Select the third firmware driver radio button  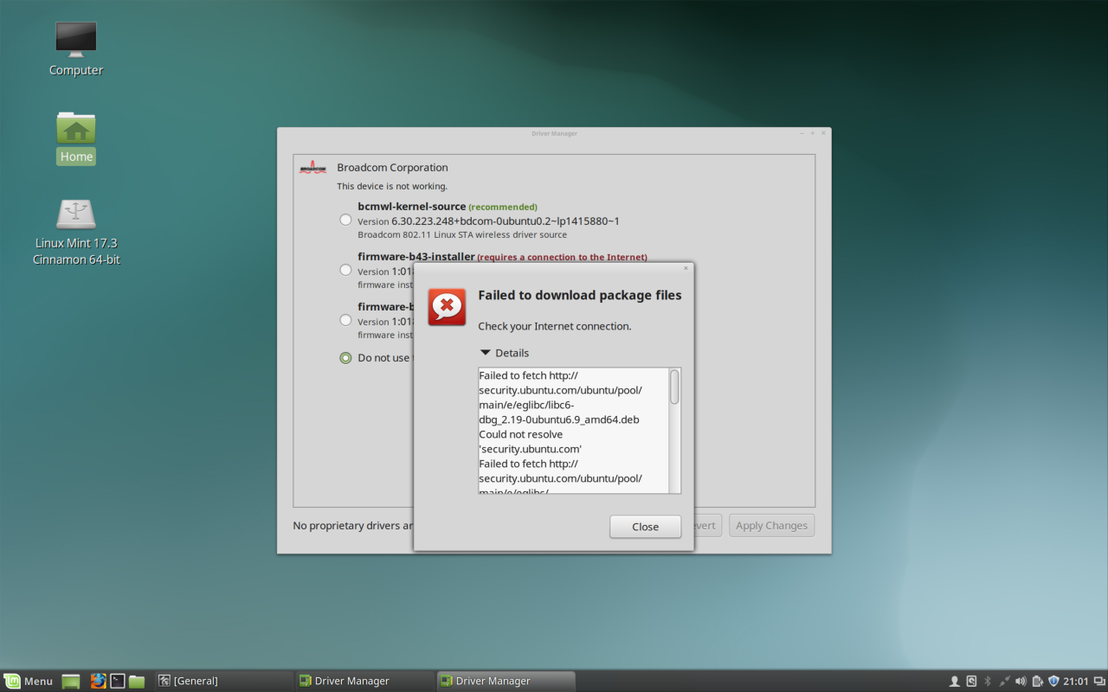coord(345,320)
